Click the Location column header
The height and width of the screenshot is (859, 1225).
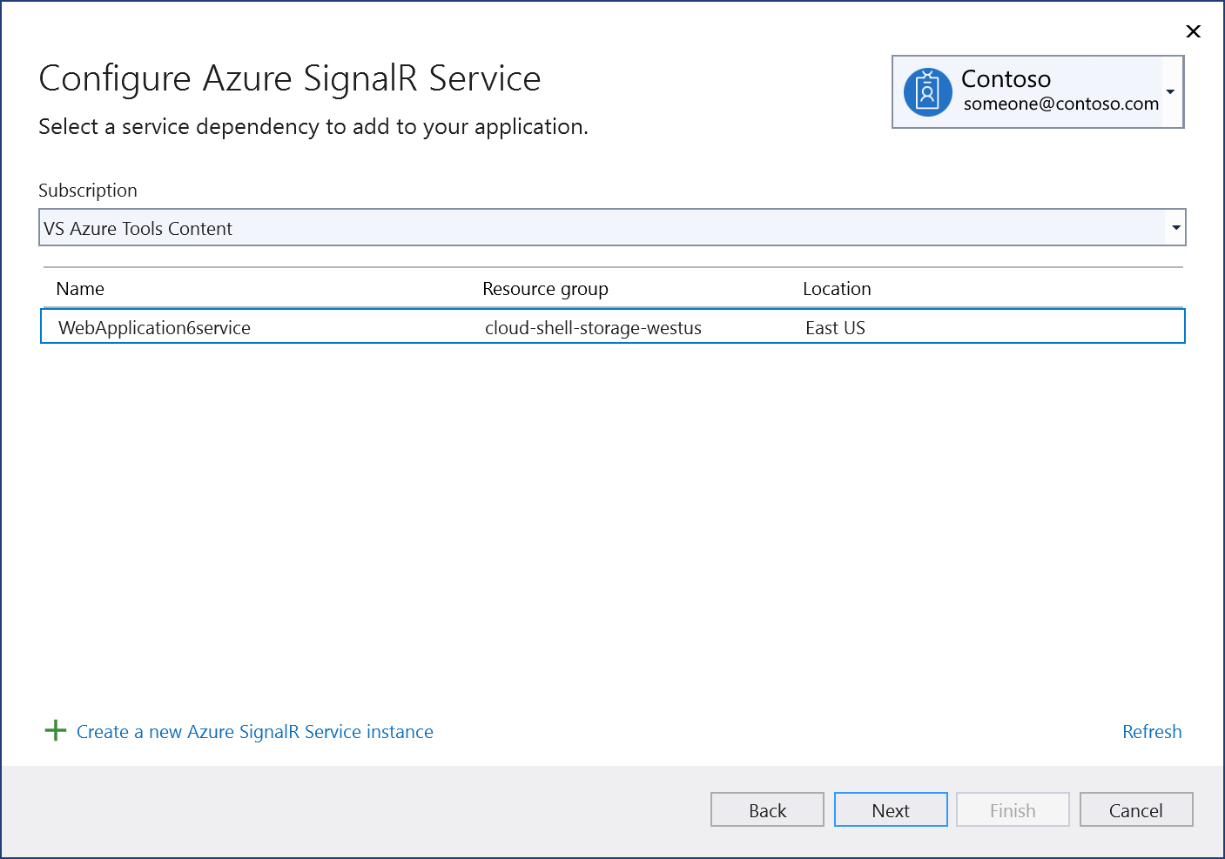pos(837,288)
